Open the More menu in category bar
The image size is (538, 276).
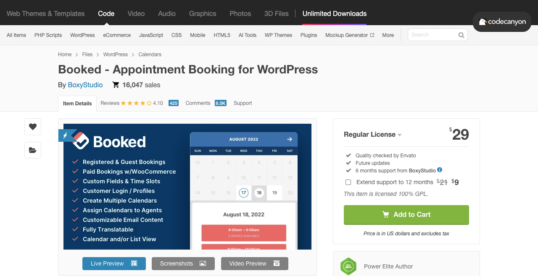point(388,35)
